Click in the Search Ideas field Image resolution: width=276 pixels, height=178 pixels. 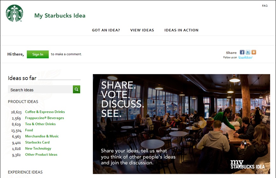pyautogui.click(x=40, y=89)
